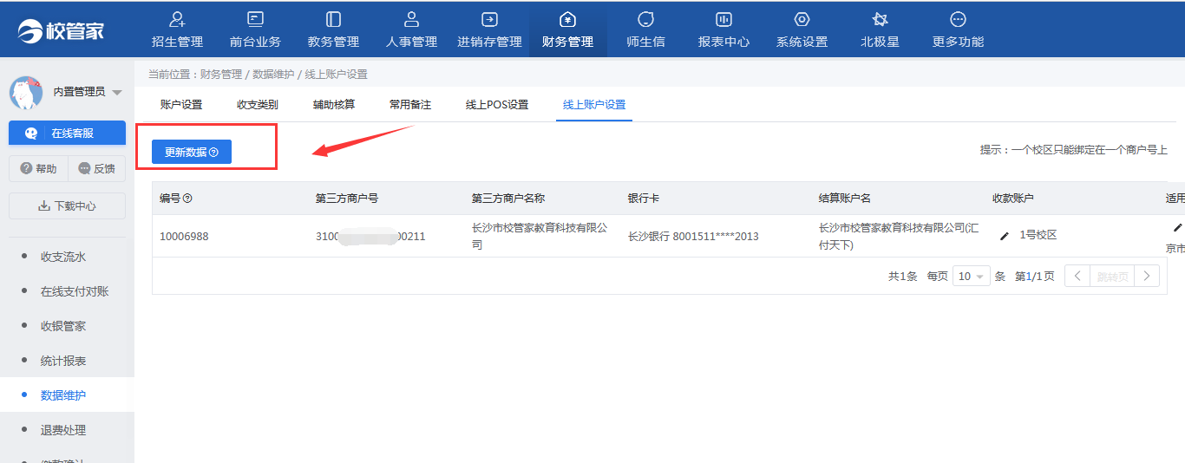Image resolution: width=1185 pixels, height=463 pixels.
Task: Click the 收款账户 column header
Action: pos(1013,199)
